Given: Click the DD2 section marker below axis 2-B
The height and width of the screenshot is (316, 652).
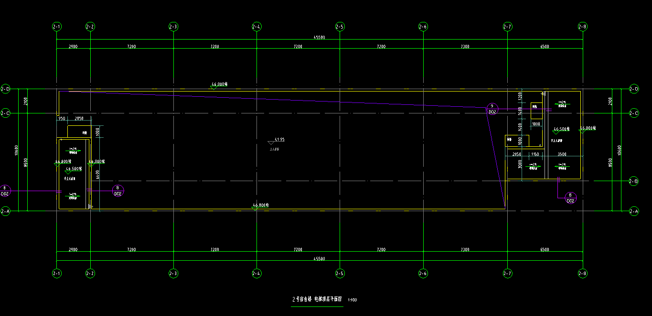Looking at the screenshot, I should (x=570, y=198).
